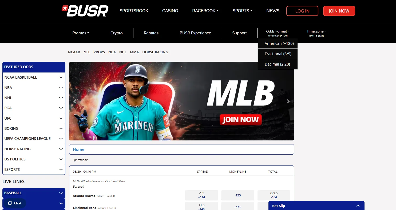Viewport: 396px width, 210px height.
Task: Expand US POLITICS in Featured Odds
Action: coord(34,159)
